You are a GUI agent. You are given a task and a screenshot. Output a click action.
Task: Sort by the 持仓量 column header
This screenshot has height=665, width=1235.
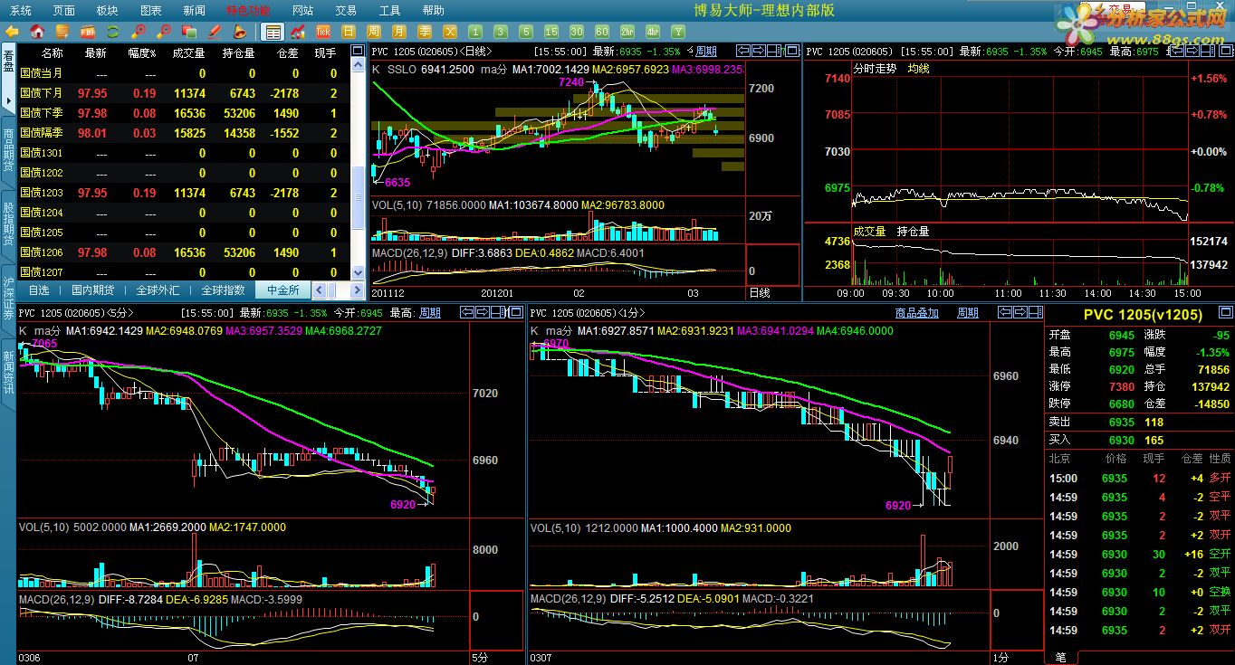point(239,53)
